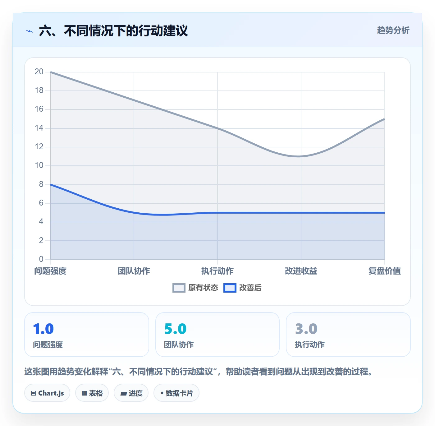Click the blue line point at 团队协作
The image size is (435, 426).
[134, 213]
